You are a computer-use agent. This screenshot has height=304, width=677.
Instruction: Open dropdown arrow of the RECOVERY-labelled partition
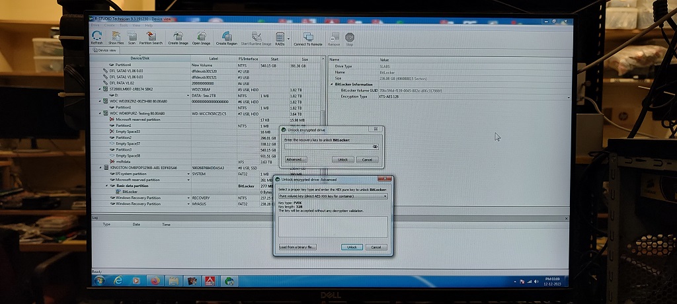click(x=188, y=198)
